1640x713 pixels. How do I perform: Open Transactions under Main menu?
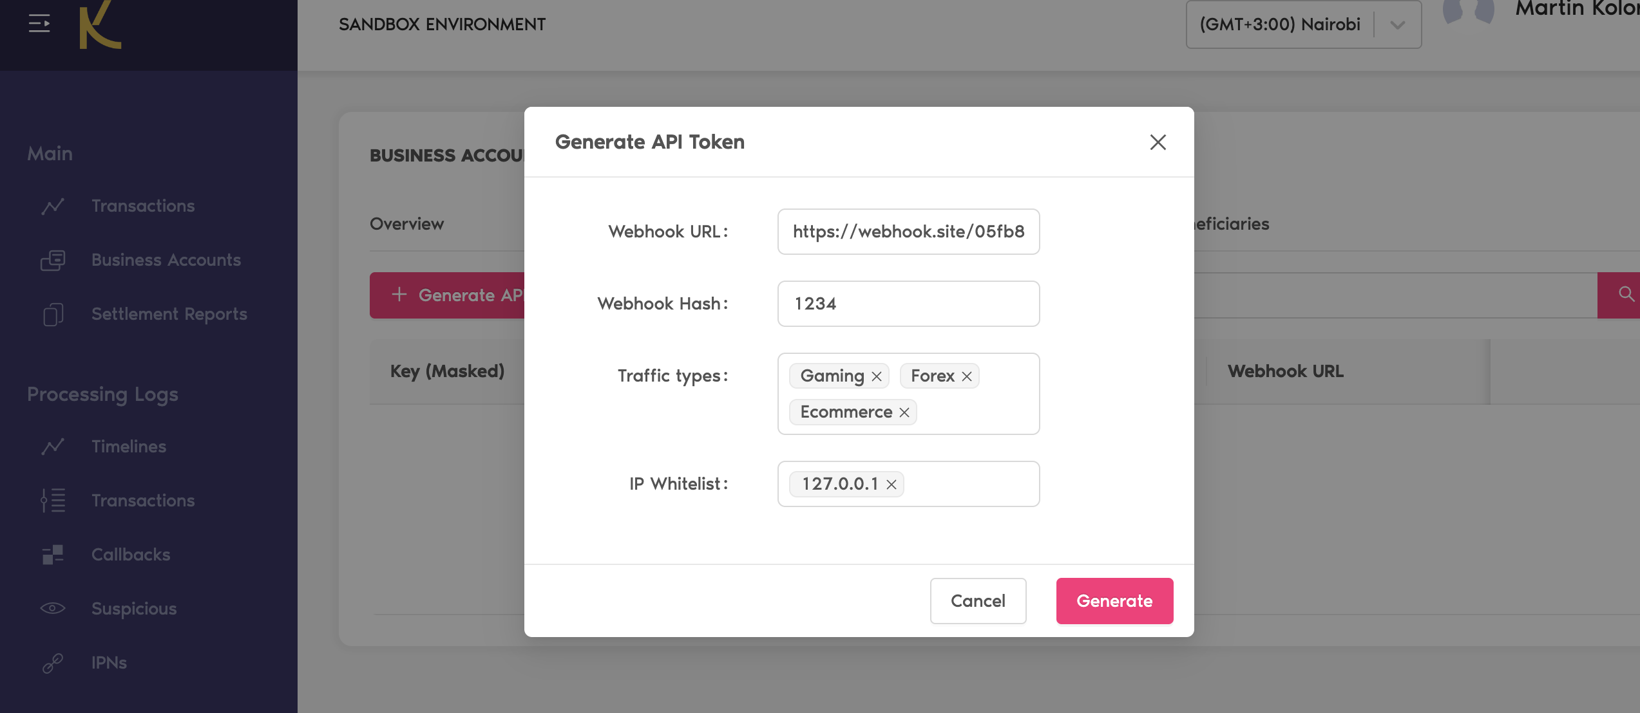(x=143, y=206)
